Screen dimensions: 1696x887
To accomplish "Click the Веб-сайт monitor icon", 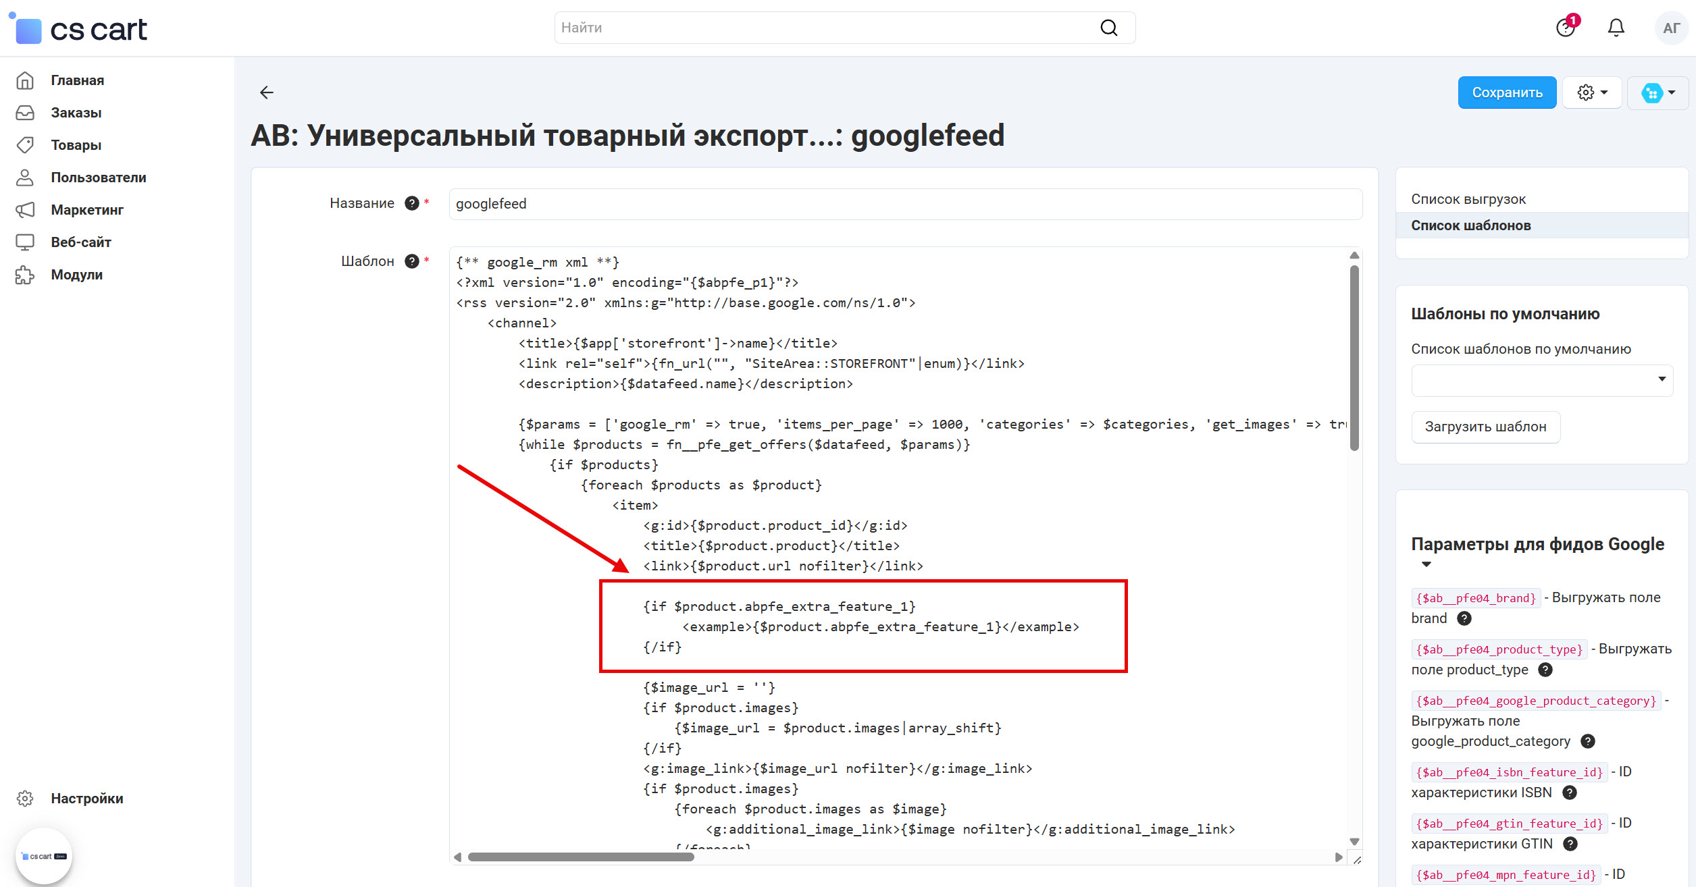I will pos(25,242).
